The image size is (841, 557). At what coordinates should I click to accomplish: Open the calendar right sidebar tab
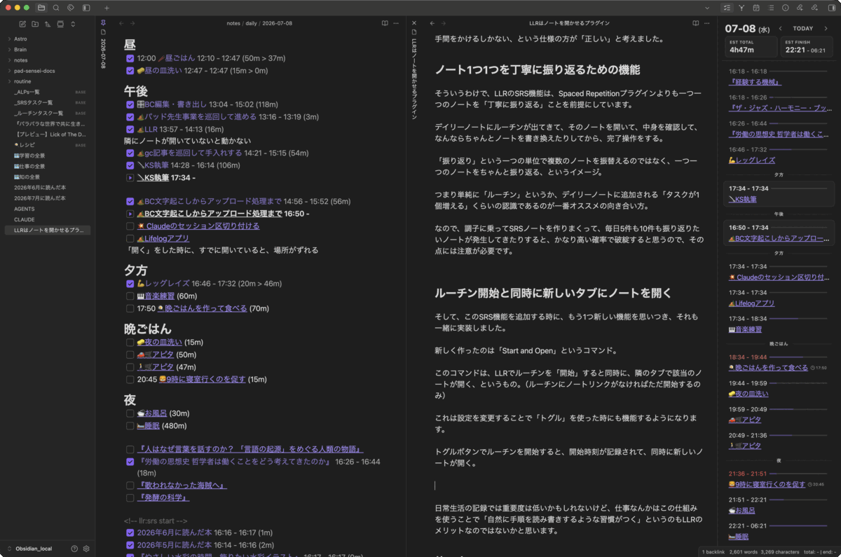[756, 8]
